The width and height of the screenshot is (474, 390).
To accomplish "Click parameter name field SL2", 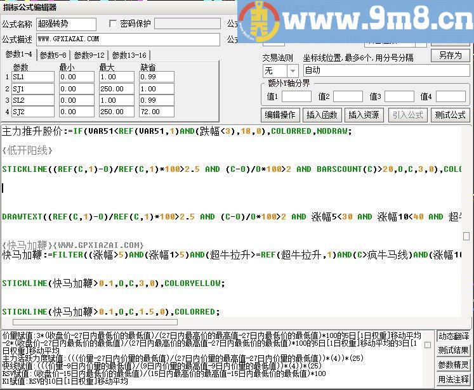I will [33, 100].
